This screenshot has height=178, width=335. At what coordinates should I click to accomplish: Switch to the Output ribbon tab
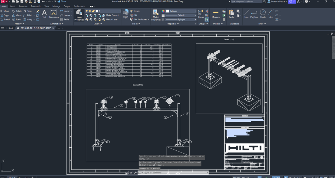coord(67,6)
